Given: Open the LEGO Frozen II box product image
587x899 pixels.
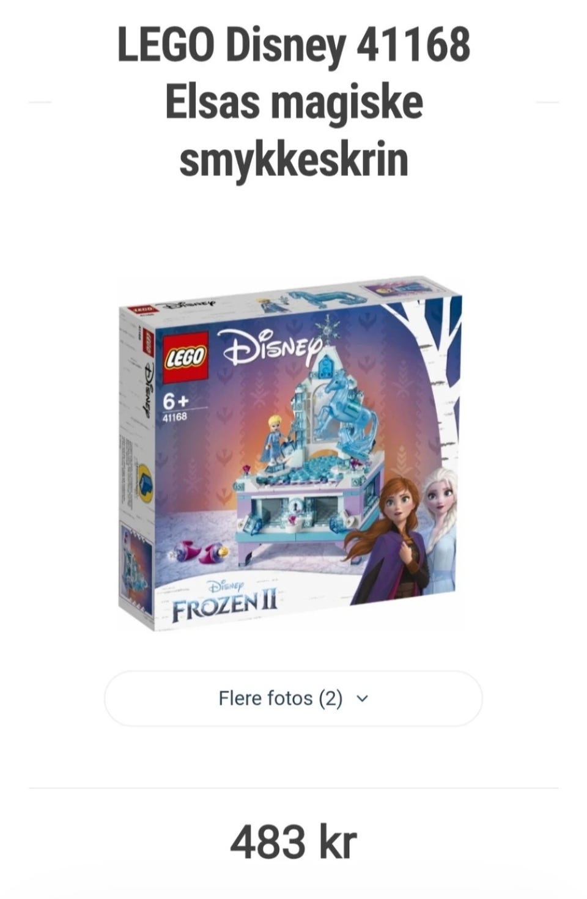Looking at the screenshot, I should pyautogui.click(x=290, y=453).
